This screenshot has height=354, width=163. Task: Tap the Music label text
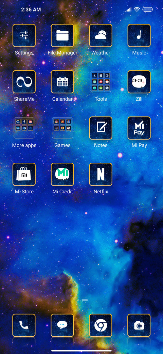coord(139,53)
